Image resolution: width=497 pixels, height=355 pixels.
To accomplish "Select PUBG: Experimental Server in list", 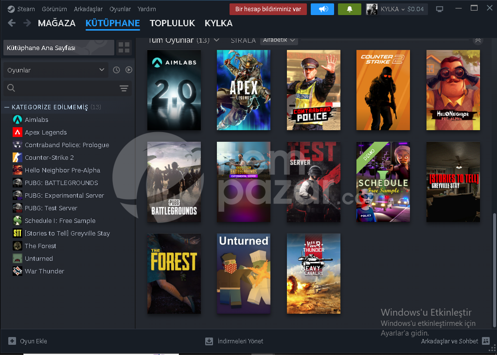I will 64,196.
